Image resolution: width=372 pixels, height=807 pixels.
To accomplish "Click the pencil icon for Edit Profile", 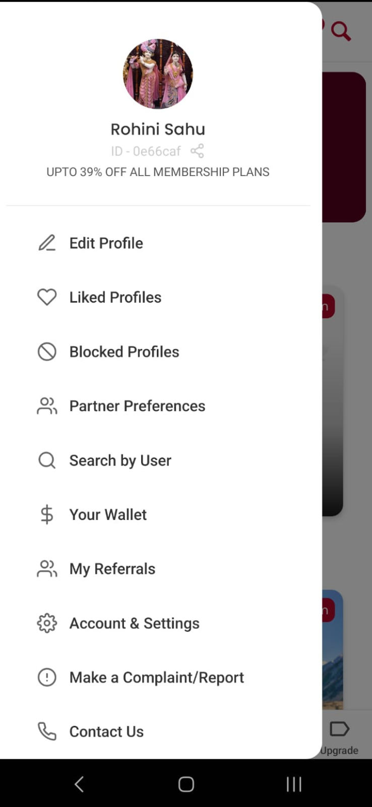I will pos(47,243).
